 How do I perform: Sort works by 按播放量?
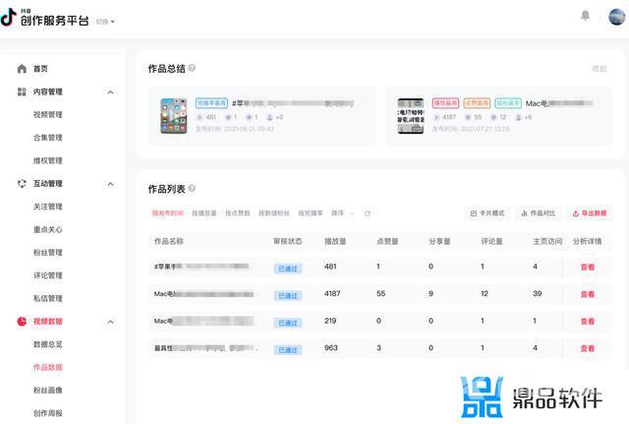point(204,213)
